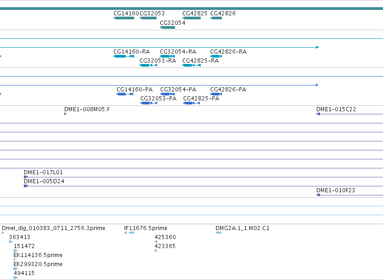The width and height of the screenshot is (383, 280).
Task: Click the EK114136.5prime feature marker
Action: point(15,260)
